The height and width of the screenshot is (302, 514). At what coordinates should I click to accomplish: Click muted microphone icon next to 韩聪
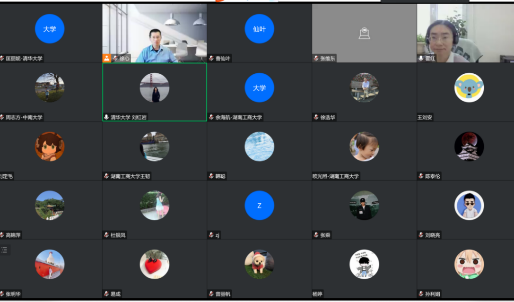pos(211,176)
